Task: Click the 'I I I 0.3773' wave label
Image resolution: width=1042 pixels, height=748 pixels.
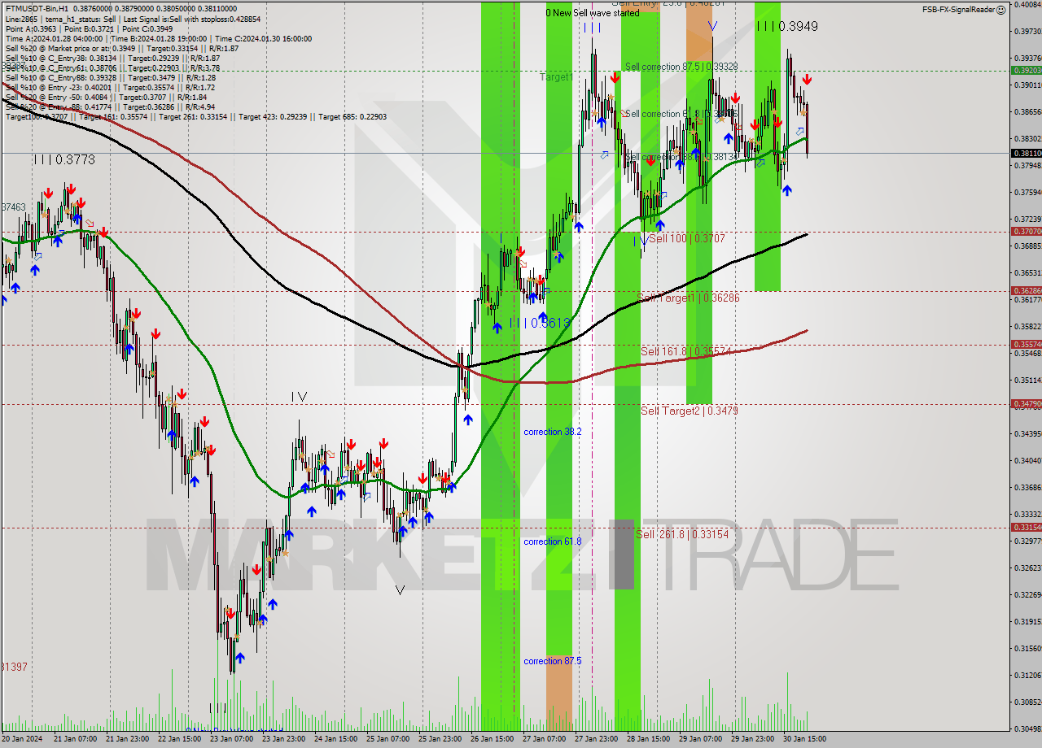Action: pos(64,160)
